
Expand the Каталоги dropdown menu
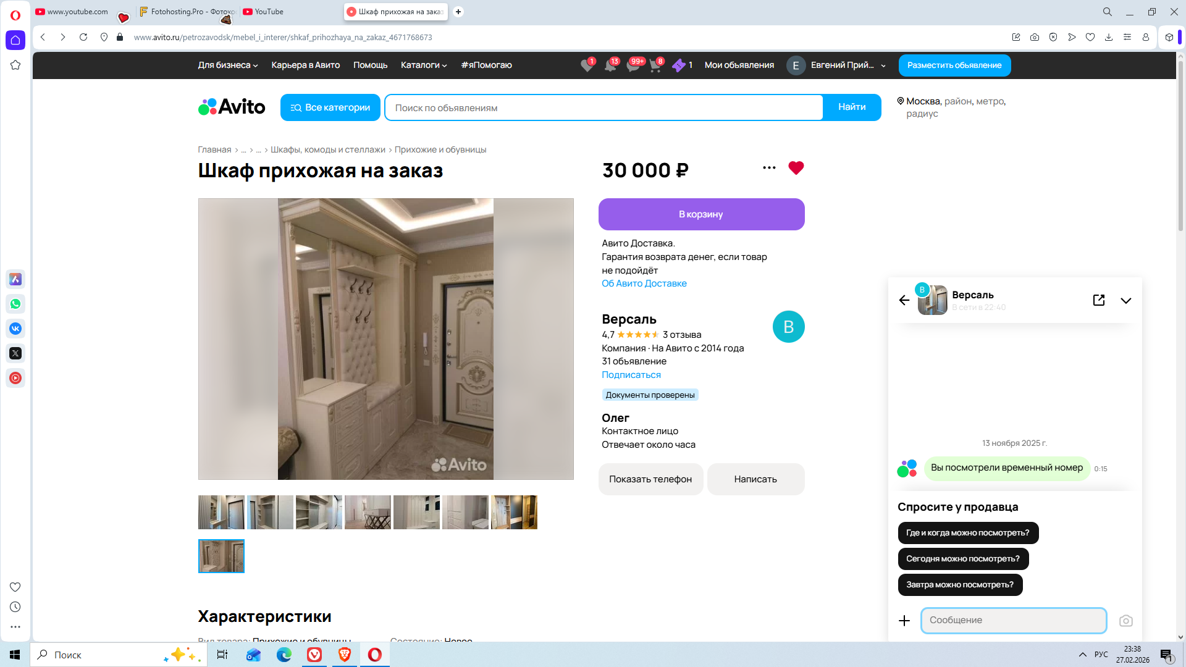point(423,65)
